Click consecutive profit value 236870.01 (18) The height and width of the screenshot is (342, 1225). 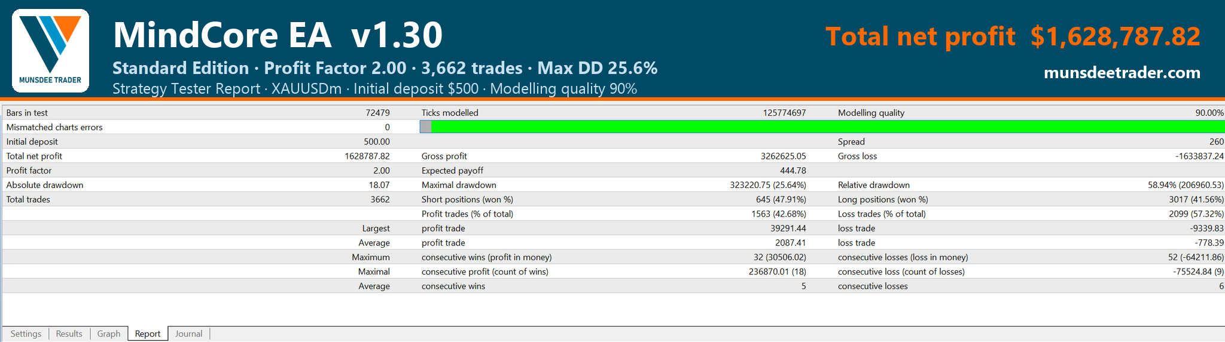pyautogui.click(x=778, y=272)
